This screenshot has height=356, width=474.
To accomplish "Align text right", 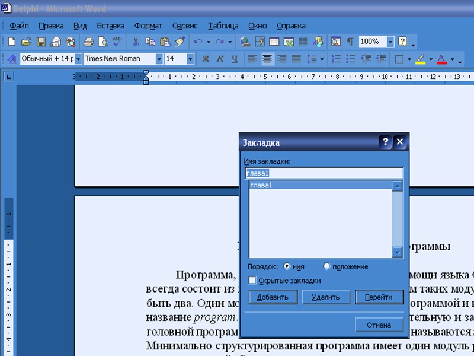I will pos(282,59).
